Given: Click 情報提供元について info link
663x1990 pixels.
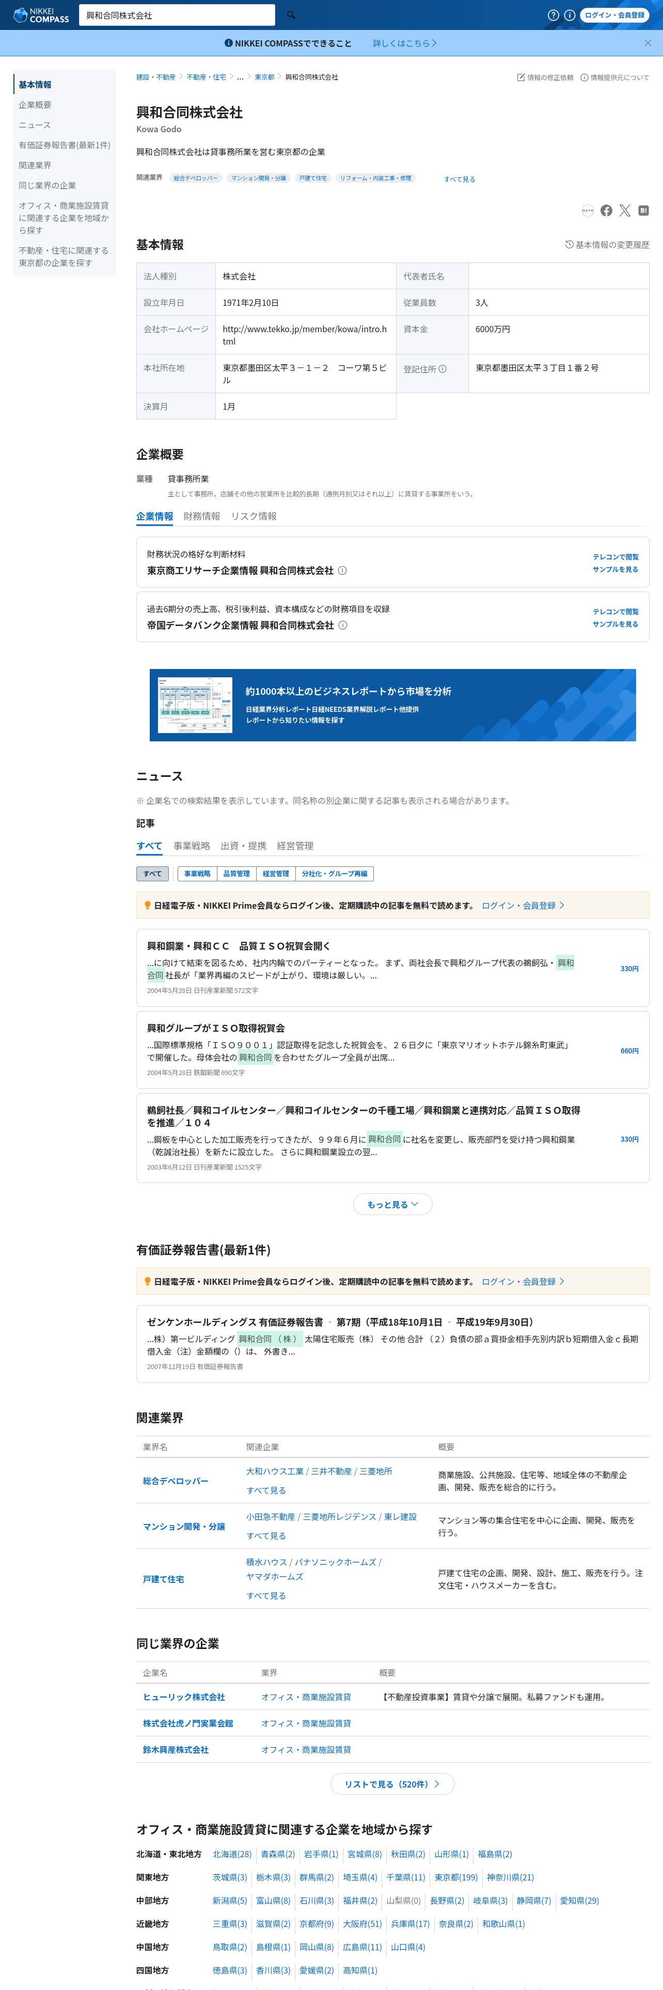Looking at the screenshot, I should (x=614, y=77).
